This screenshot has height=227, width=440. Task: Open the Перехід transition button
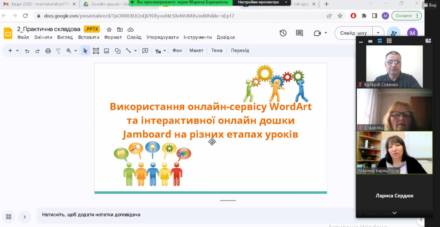(x=240, y=50)
